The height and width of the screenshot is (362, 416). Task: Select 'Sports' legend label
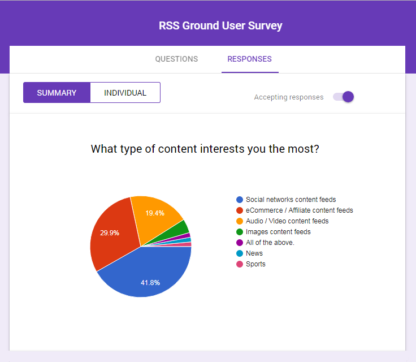(x=255, y=264)
